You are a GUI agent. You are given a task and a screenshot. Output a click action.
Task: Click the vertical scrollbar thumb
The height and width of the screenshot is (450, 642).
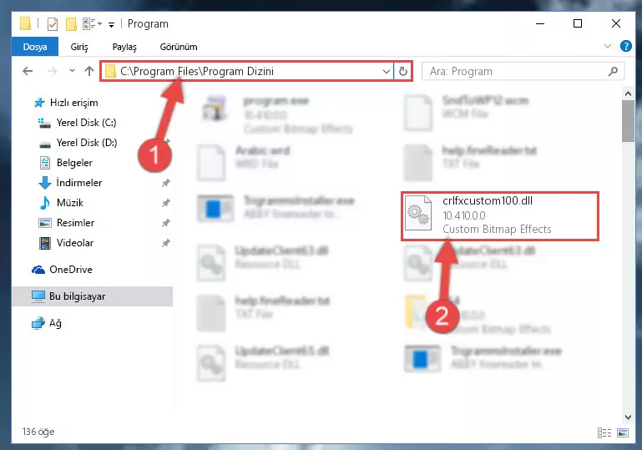(628, 121)
